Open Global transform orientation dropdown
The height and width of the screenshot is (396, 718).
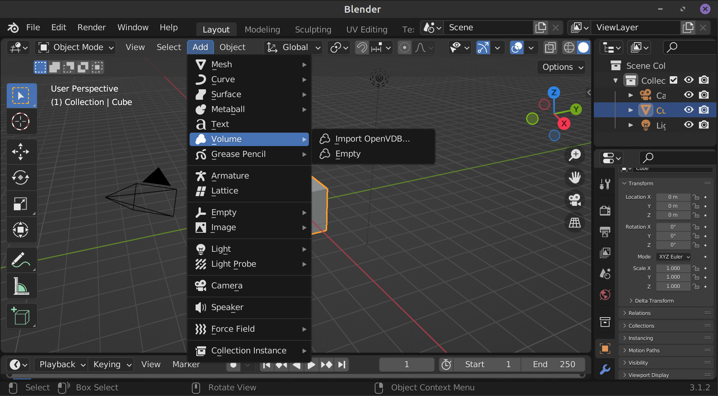pyautogui.click(x=293, y=47)
